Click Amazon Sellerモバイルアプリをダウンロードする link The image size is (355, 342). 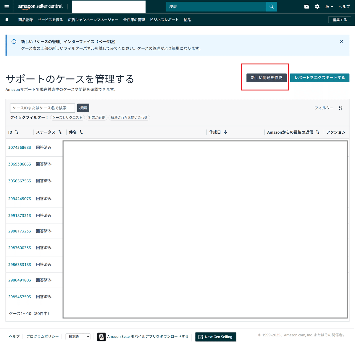148,336
